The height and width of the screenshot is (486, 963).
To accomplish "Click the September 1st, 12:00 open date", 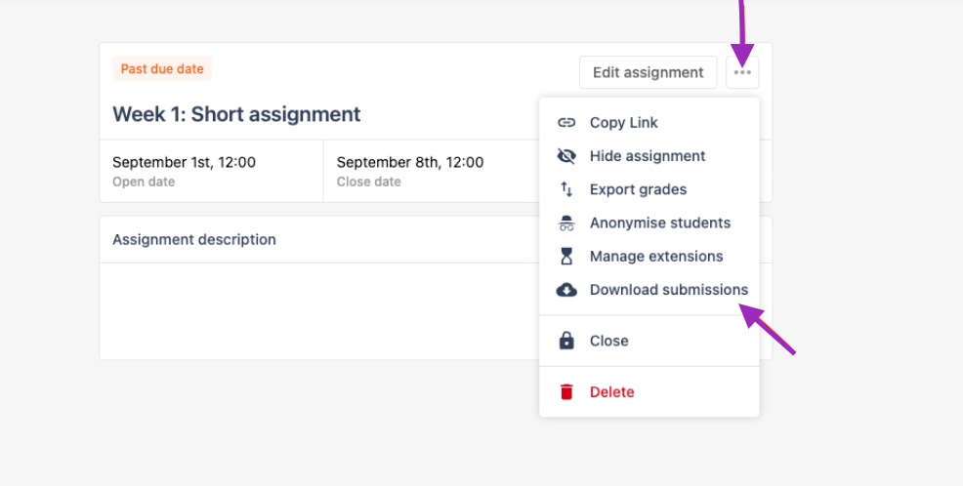I will (x=185, y=162).
